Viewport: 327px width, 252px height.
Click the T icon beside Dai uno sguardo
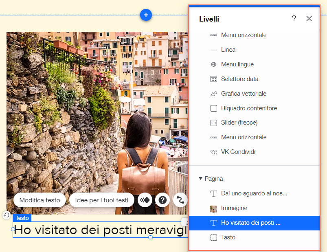pos(213,194)
